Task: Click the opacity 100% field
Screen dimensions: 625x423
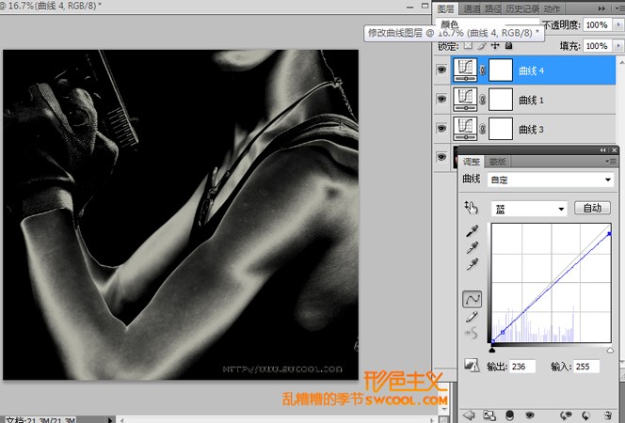Action: [597, 24]
